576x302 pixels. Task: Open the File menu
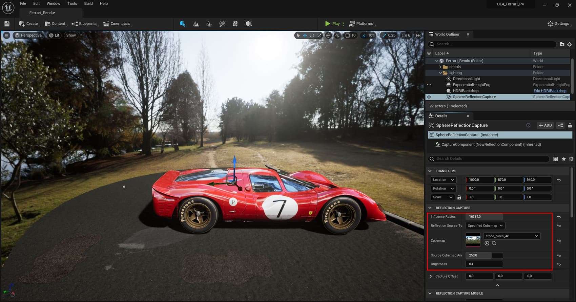coord(23,3)
